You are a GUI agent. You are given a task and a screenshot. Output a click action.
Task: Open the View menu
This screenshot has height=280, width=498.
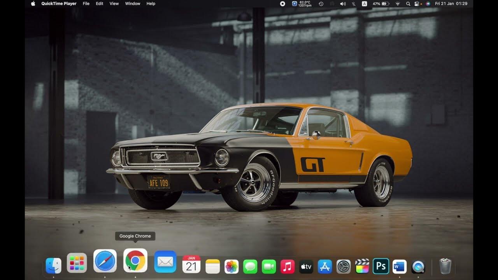pos(114,3)
